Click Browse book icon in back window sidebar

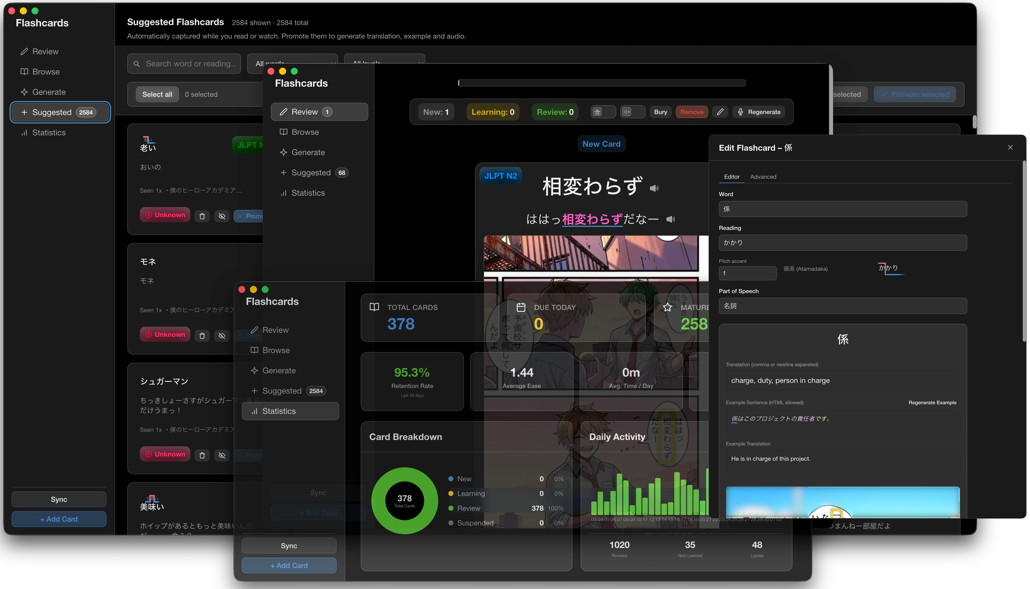24,72
